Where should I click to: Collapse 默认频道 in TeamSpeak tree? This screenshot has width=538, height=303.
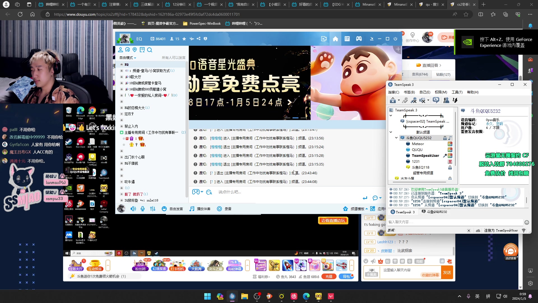pyautogui.click(x=391, y=132)
